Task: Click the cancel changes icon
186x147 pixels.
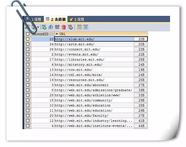Action: 70,27
